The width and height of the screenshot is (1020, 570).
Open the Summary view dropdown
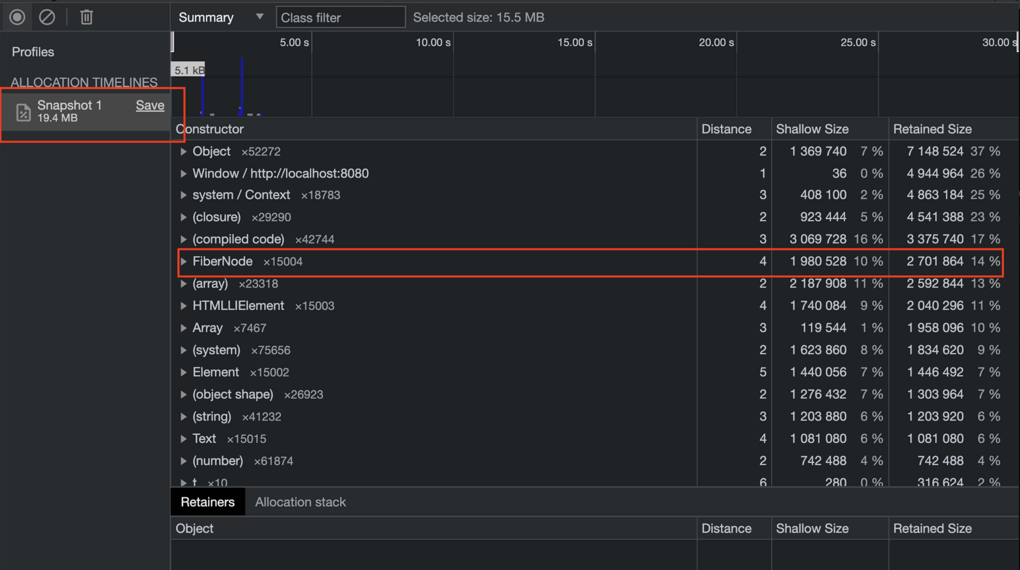pyautogui.click(x=221, y=17)
